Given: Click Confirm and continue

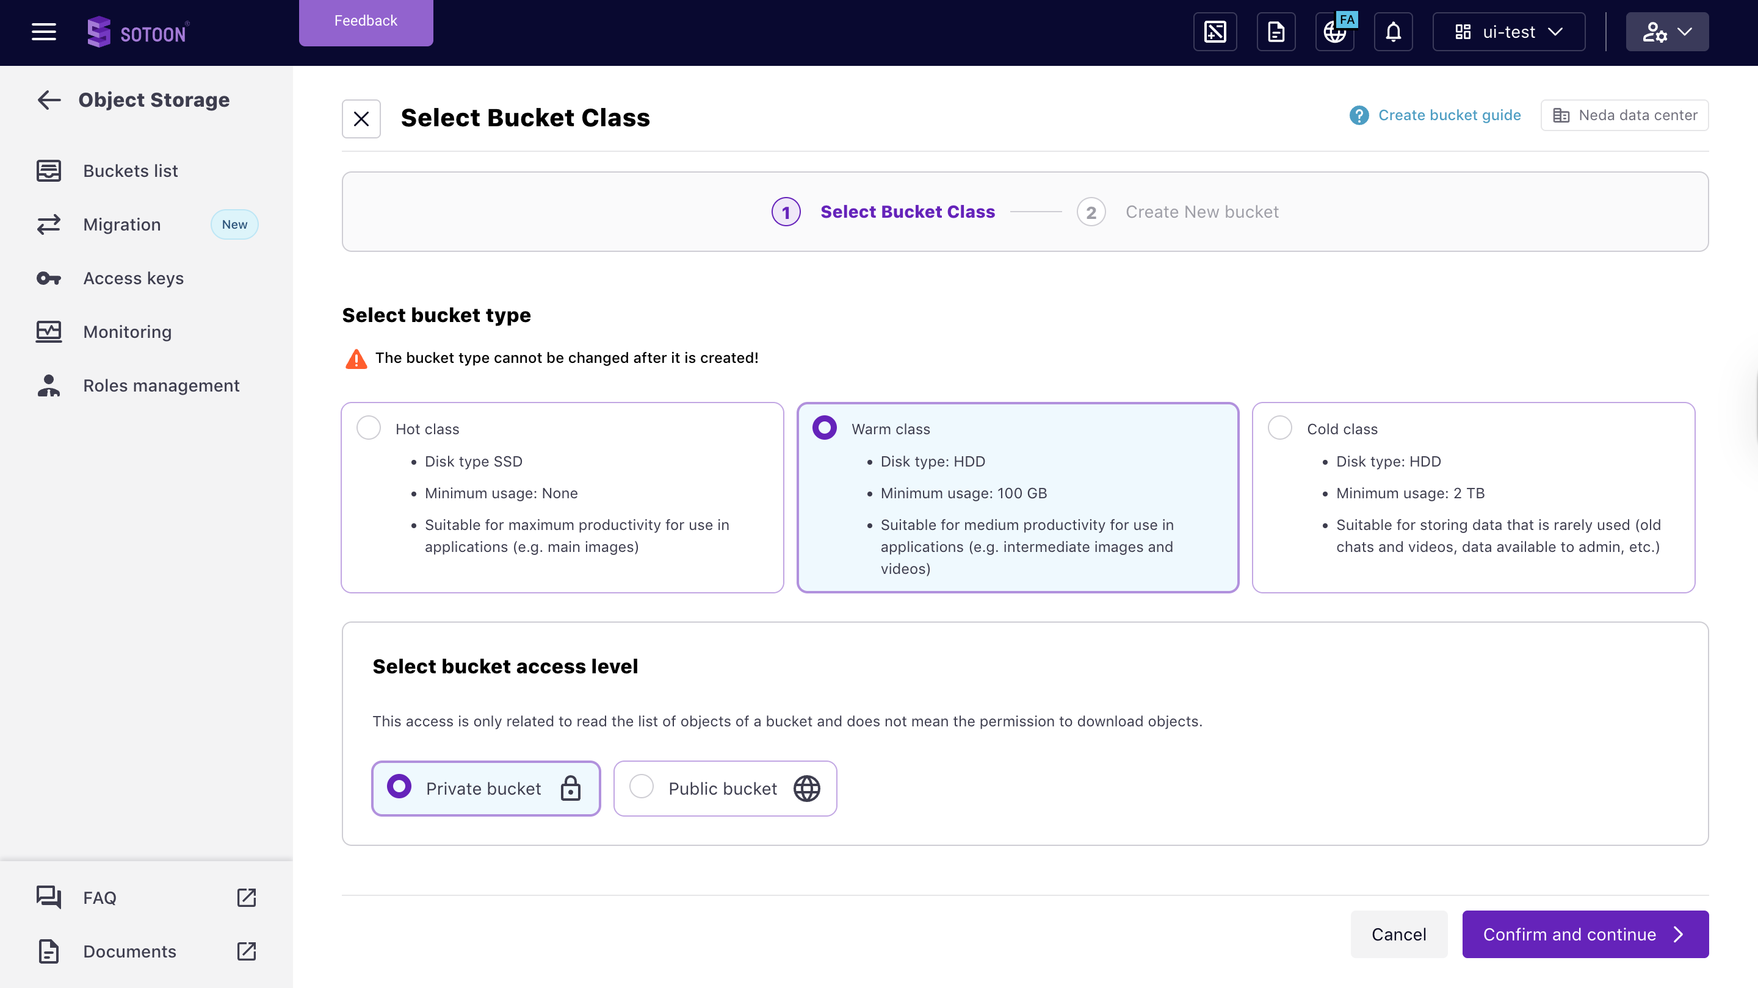Looking at the screenshot, I should (x=1585, y=934).
